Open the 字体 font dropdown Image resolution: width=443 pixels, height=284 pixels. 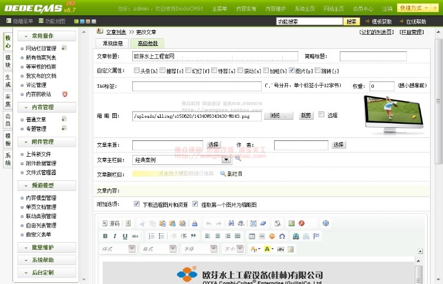click(x=200, y=249)
